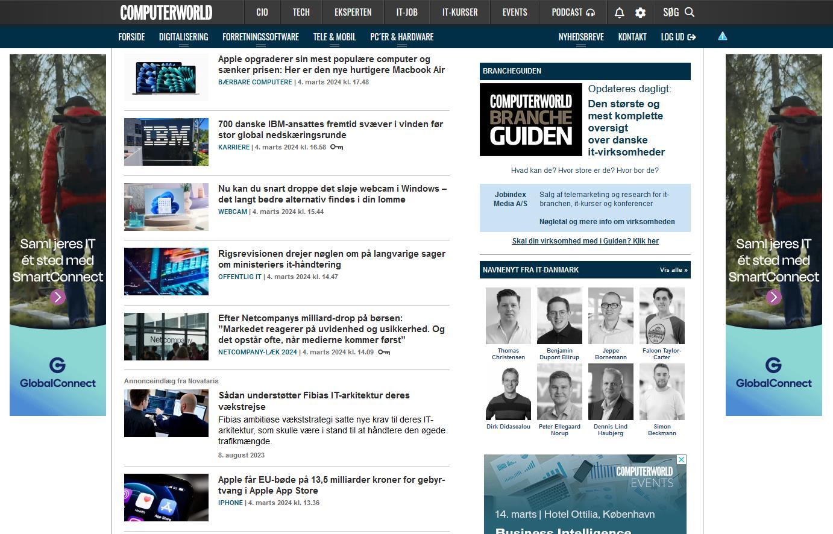Click the log out arrow icon

click(691, 37)
